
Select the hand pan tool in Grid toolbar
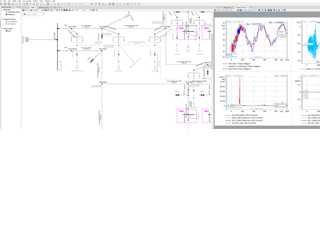(x=31, y=10)
